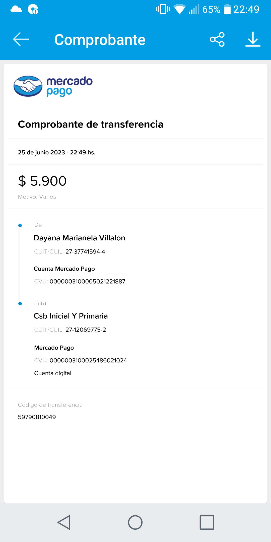Tap the back arrow icon
This screenshot has width=271, height=542.
point(21,39)
